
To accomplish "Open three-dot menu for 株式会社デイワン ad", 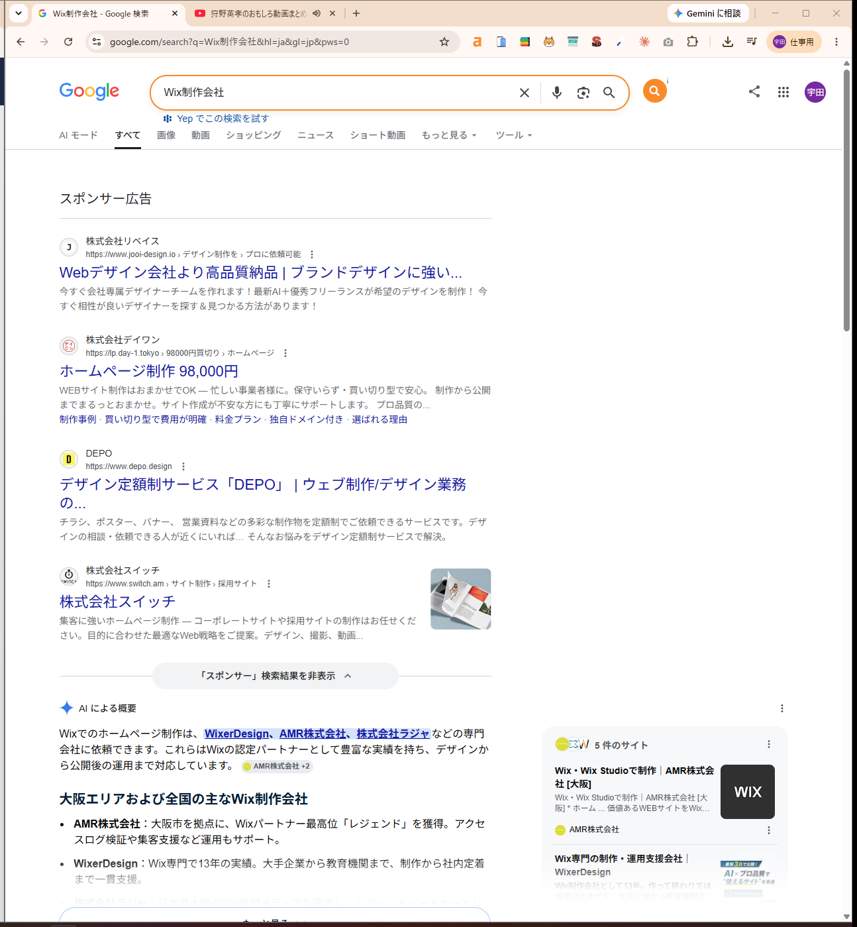I will (x=285, y=353).
